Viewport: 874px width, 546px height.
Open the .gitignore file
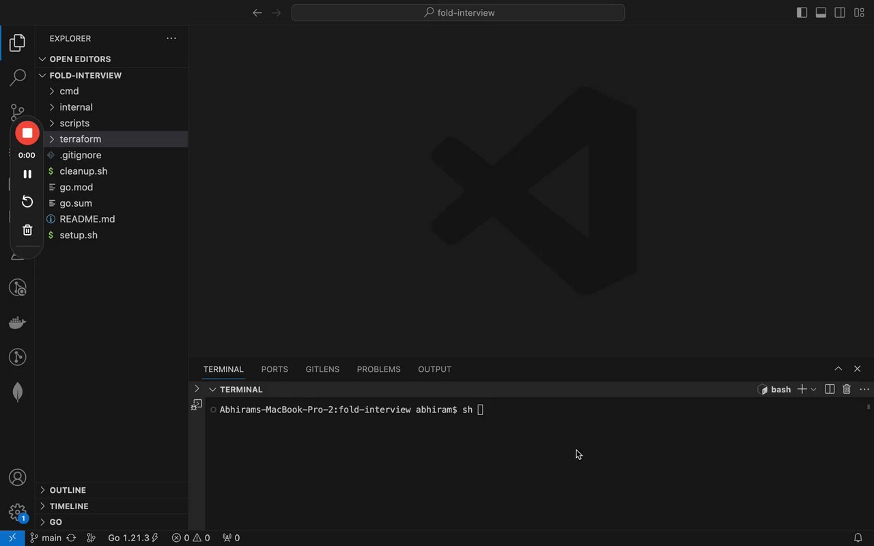(x=112, y=155)
